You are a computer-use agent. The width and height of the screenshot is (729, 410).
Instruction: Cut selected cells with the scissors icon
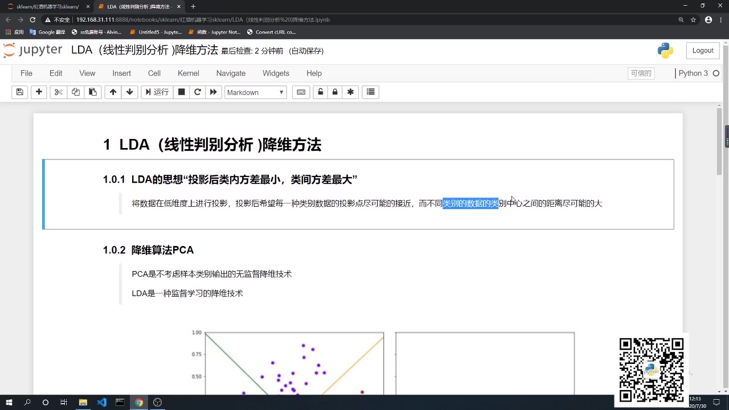tap(58, 92)
